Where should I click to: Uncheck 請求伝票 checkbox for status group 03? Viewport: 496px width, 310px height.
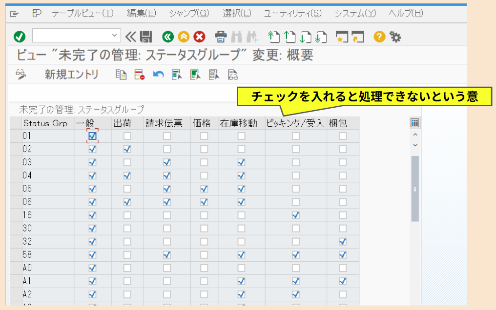point(166,163)
